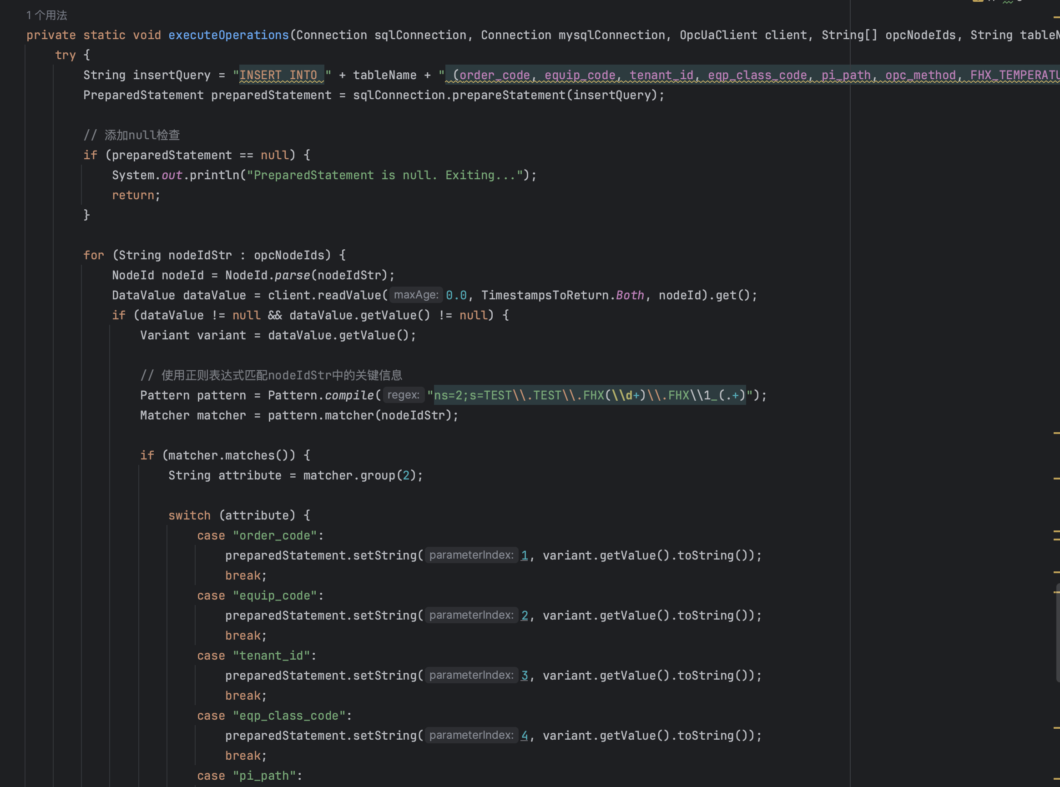Click the 0.0 maxAge value

click(x=456, y=295)
